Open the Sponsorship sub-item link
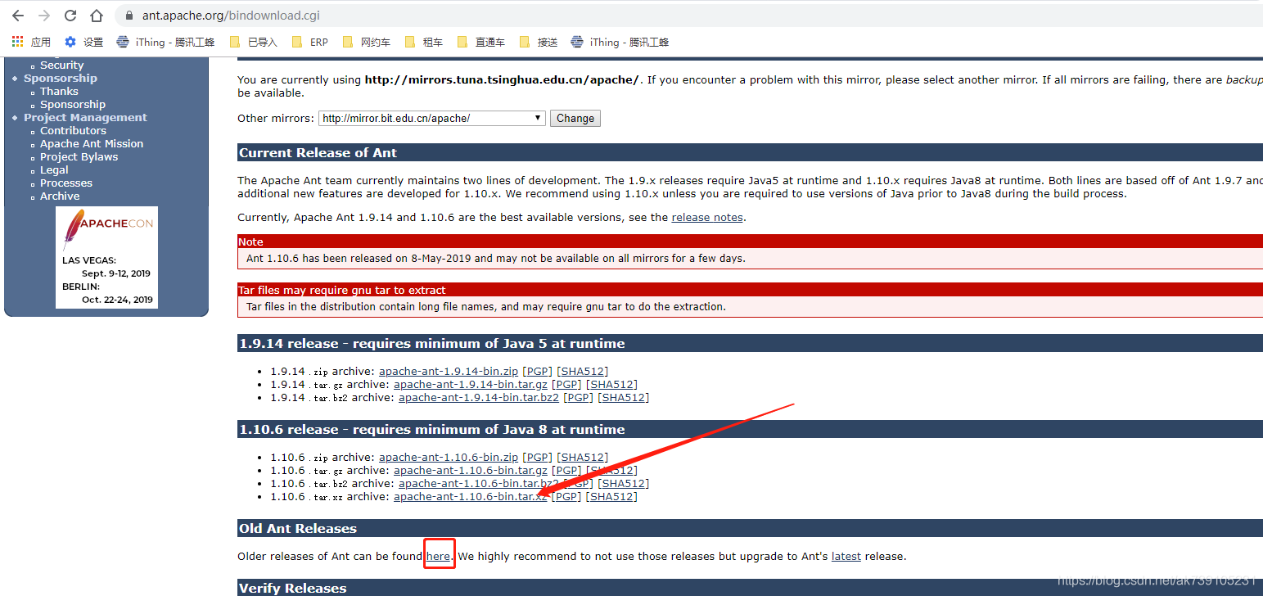The image size is (1263, 596). coord(73,105)
